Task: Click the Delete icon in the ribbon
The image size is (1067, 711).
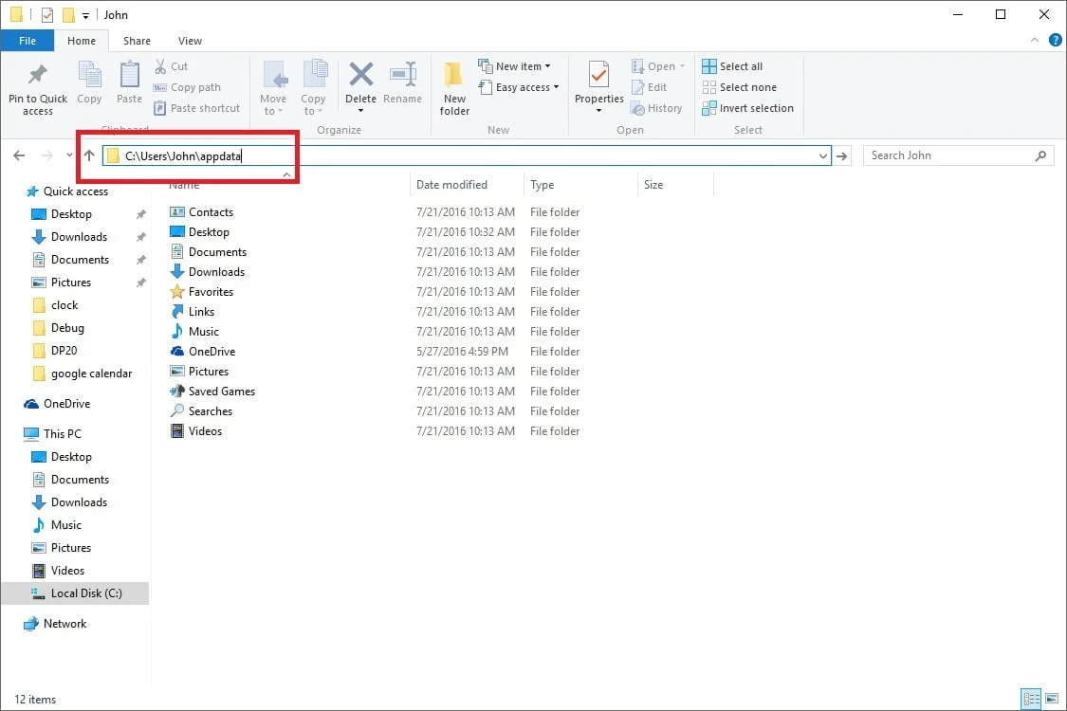Action: point(360,84)
